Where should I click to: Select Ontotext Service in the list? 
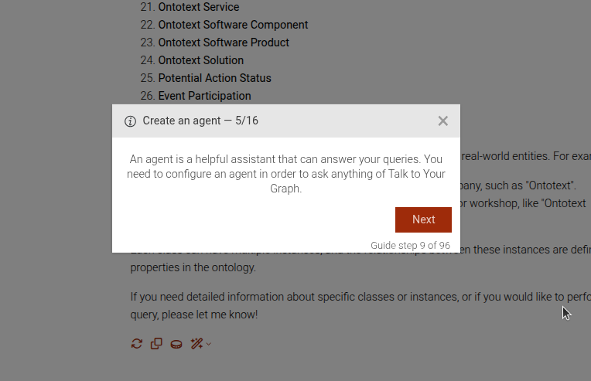coord(199,7)
